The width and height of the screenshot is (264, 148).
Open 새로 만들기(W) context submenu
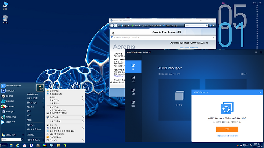pos(65,121)
